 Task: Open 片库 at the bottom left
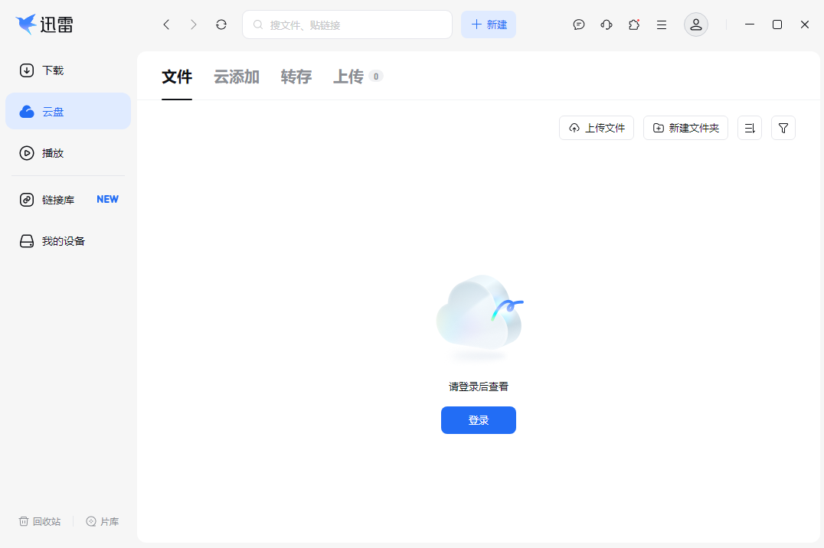[103, 521]
